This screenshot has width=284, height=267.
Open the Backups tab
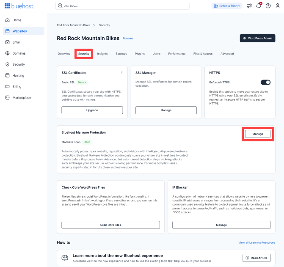(x=121, y=54)
